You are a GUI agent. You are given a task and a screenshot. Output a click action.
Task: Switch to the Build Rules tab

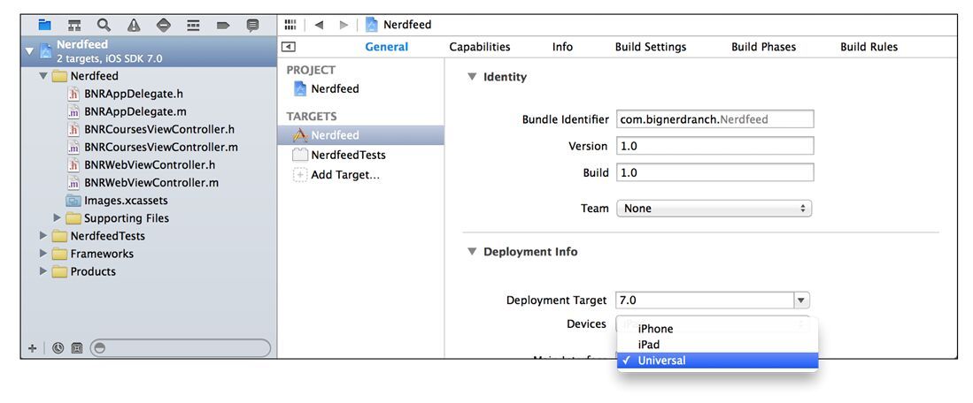tap(869, 47)
